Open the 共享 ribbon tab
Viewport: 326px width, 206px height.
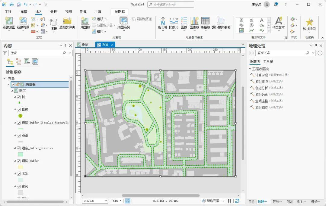[98, 12]
